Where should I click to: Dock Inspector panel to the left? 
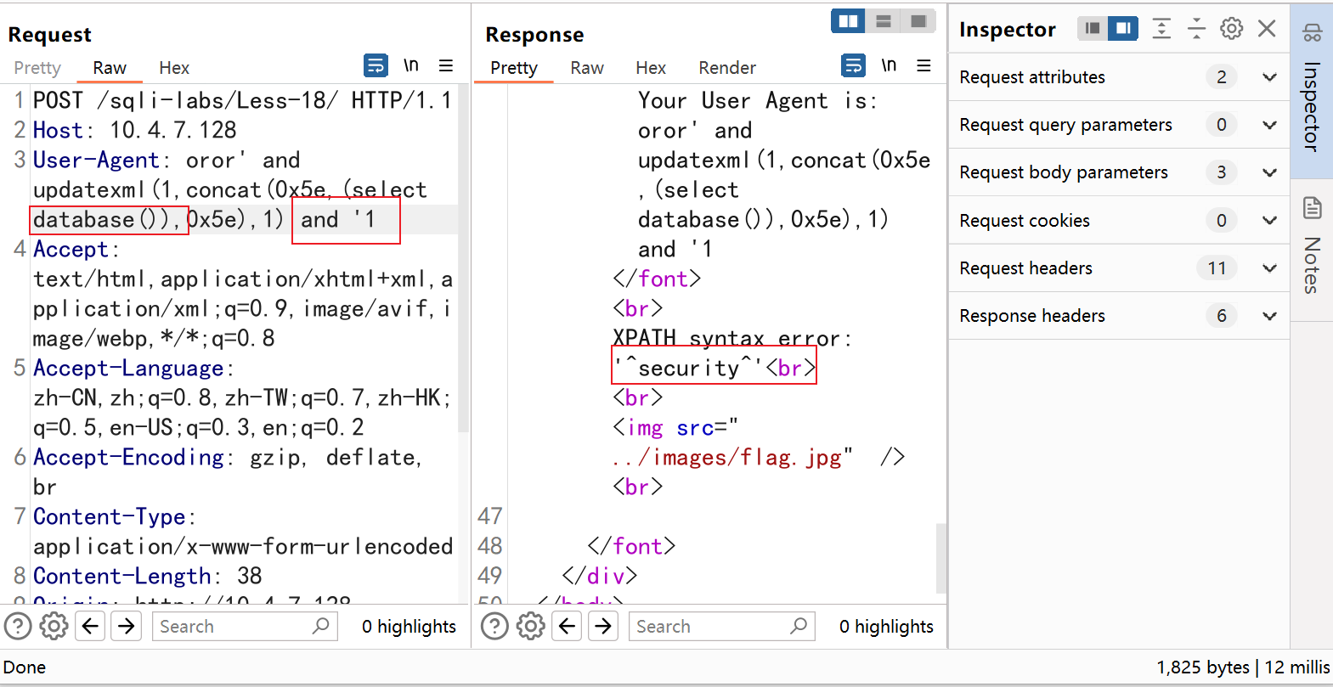(x=1093, y=29)
